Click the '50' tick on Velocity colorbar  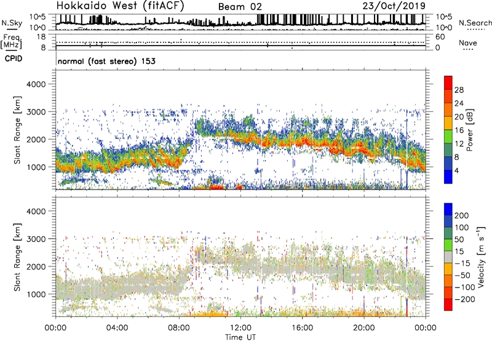[459, 239]
